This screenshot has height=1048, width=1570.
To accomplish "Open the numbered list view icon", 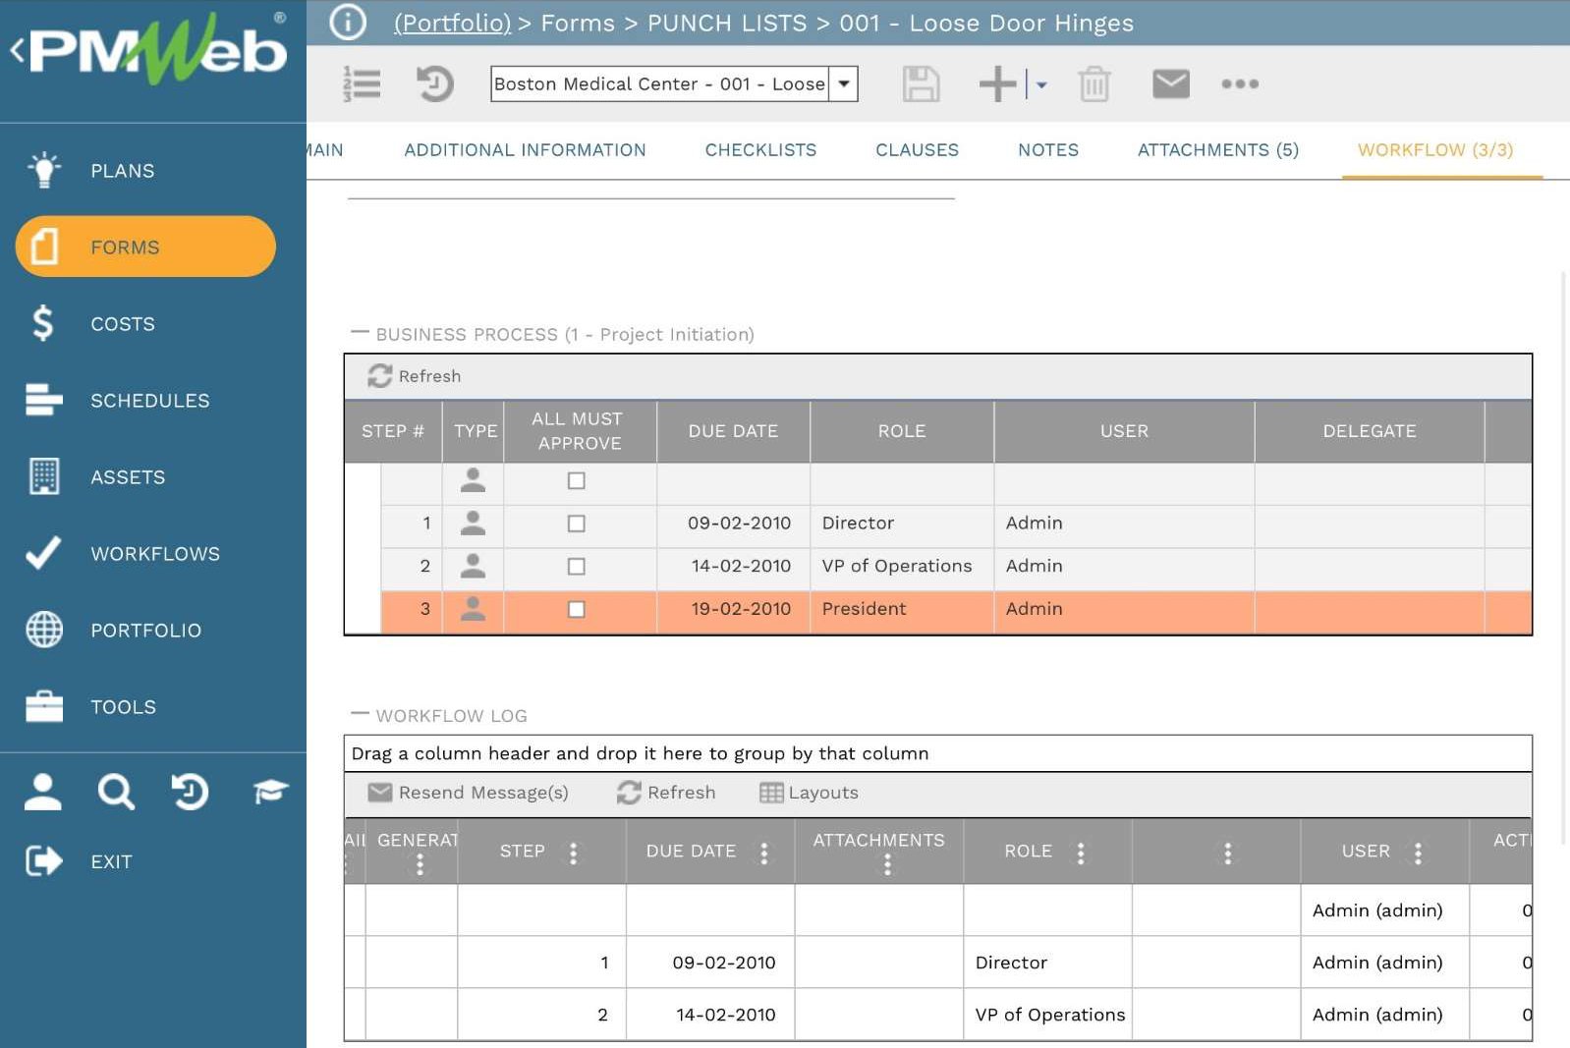I will (x=362, y=83).
